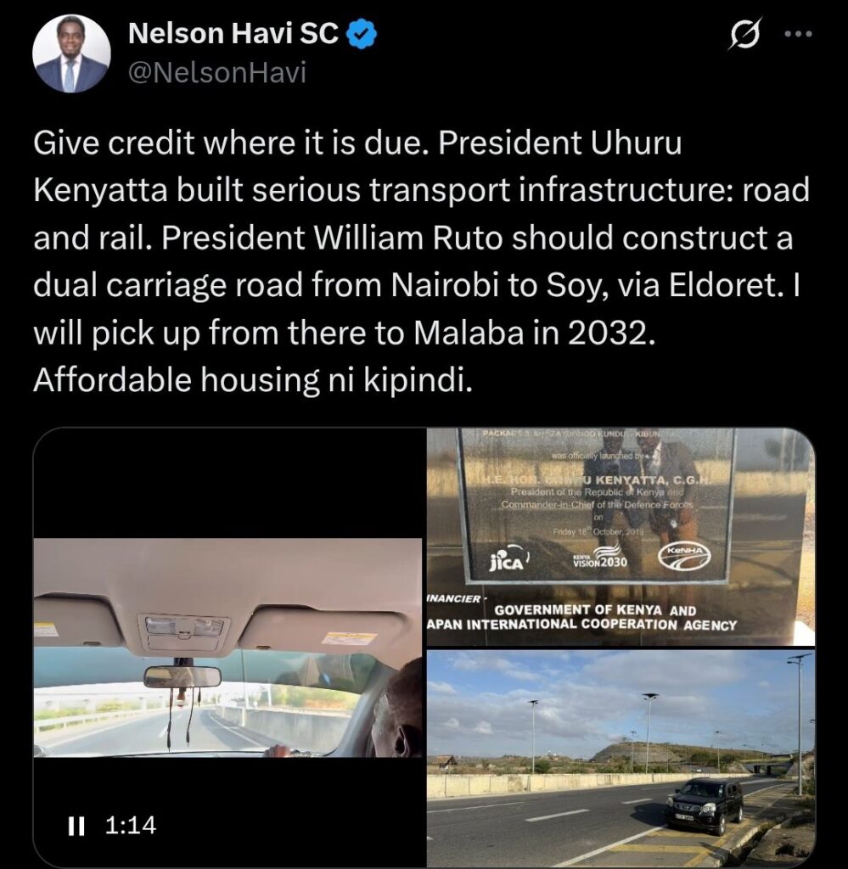Pause the playing video
Image resolution: width=848 pixels, height=869 pixels.
tap(76, 825)
